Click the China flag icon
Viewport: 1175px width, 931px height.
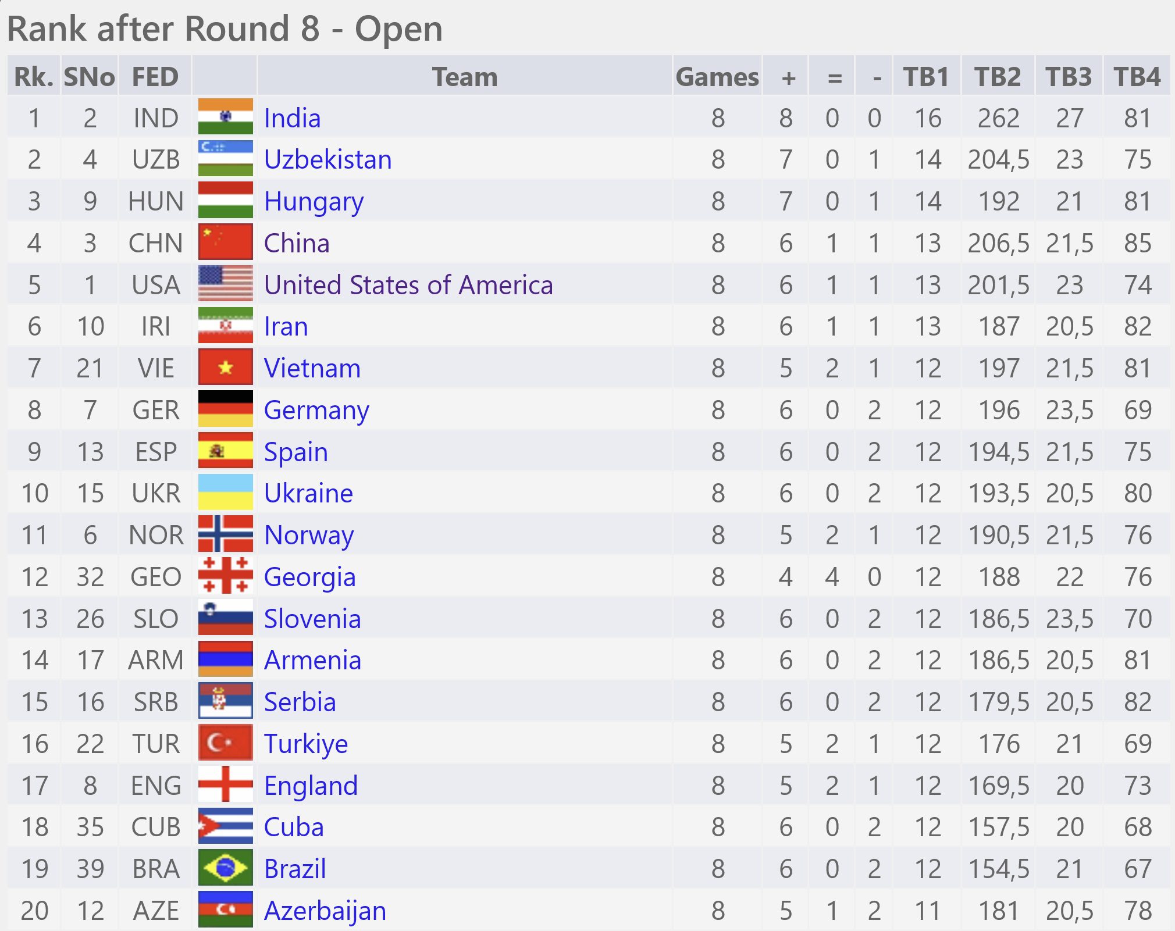(225, 242)
